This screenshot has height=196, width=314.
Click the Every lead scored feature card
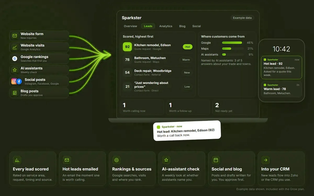(x=33, y=169)
